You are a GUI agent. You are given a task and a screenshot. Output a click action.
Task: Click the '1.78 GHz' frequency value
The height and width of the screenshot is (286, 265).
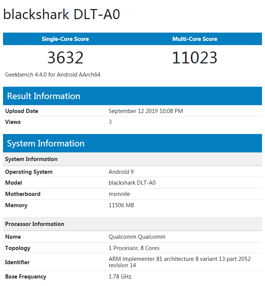[x=120, y=277]
